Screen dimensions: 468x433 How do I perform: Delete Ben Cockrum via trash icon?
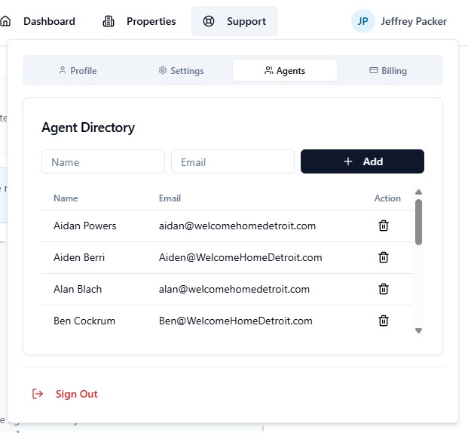click(384, 321)
